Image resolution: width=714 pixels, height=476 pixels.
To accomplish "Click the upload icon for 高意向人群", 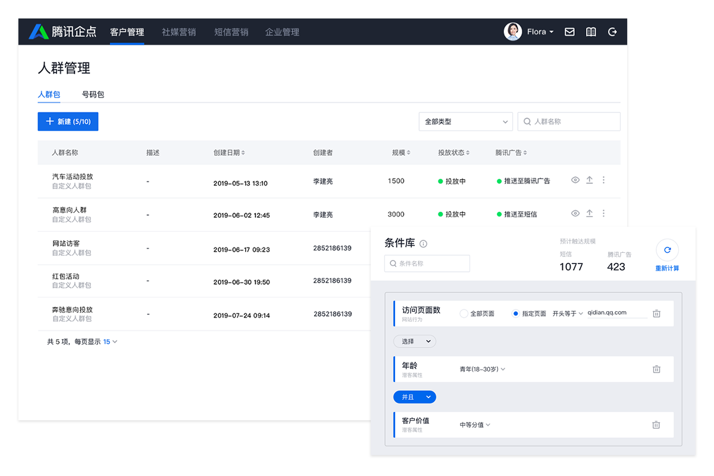I will [x=590, y=213].
